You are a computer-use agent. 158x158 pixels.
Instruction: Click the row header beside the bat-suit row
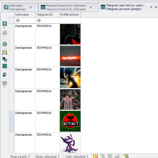pos(12,34)
